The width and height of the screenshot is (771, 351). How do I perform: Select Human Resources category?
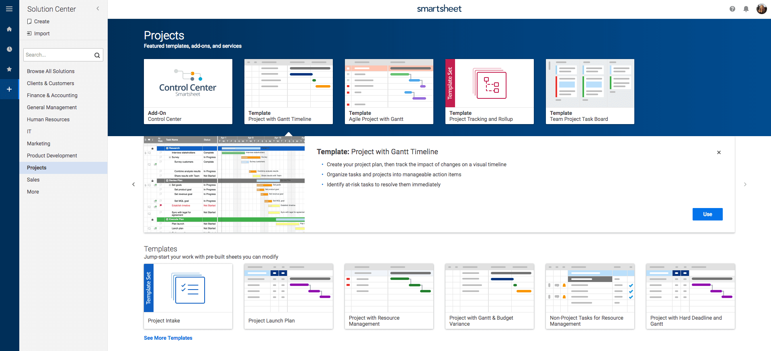click(48, 119)
